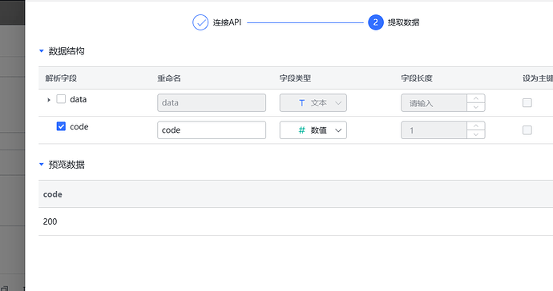Click the step 2 circle for 提取数据
The height and width of the screenshot is (291, 553).
[376, 22]
